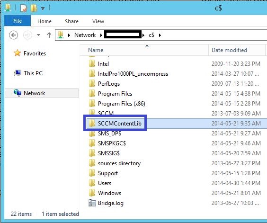Select the SMSPKGC$ folder name
Image resolution: width=267 pixels, height=223 pixels.
pos(112,143)
